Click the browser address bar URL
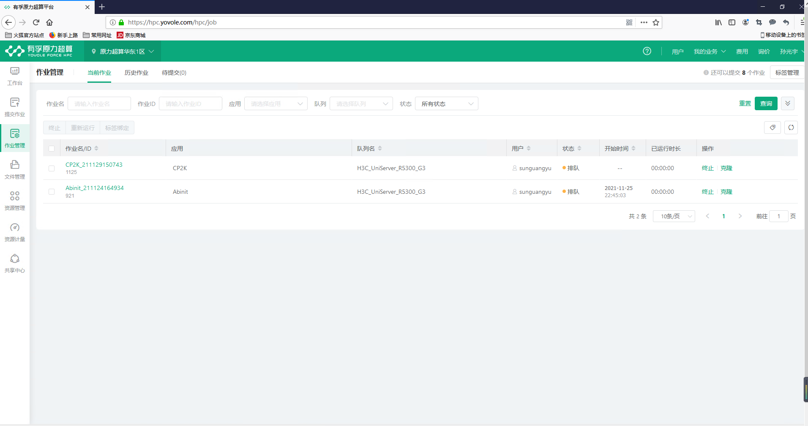The width and height of the screenshot is (808, 426). [x=172, y=22]
